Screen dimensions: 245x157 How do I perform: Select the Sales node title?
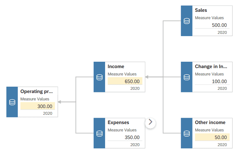click(201, 10)
